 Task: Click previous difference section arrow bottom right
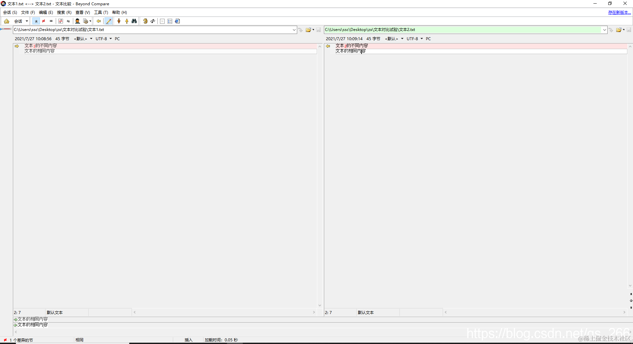[631, 294]
